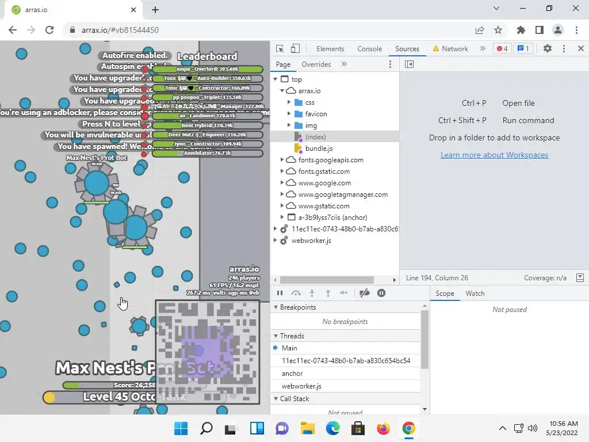This screenshot has width=589, height=442.
Task: Bookmark this page star icon
Action: coord(498,30)
